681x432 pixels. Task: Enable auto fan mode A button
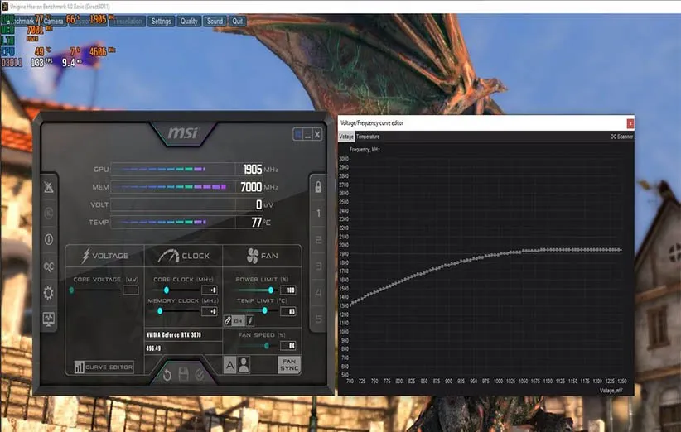[x=229, y=365]
